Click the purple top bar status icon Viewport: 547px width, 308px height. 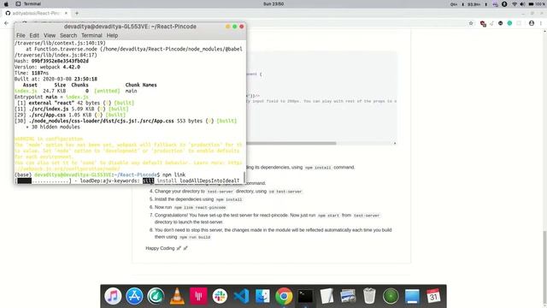pos(496,4)
